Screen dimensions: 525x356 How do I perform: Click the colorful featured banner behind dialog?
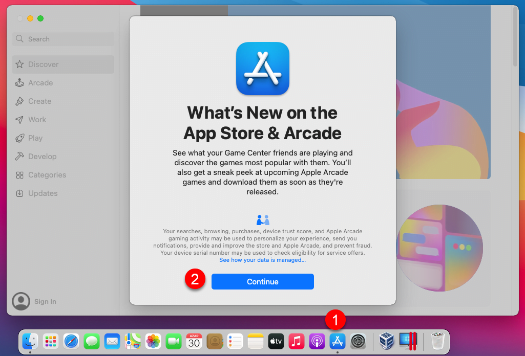[x=443, y=92]
